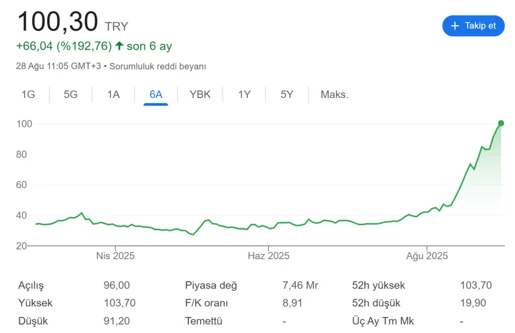
Task: Click the green endpoint dot on the chart
Action: (x=501, y=123)
